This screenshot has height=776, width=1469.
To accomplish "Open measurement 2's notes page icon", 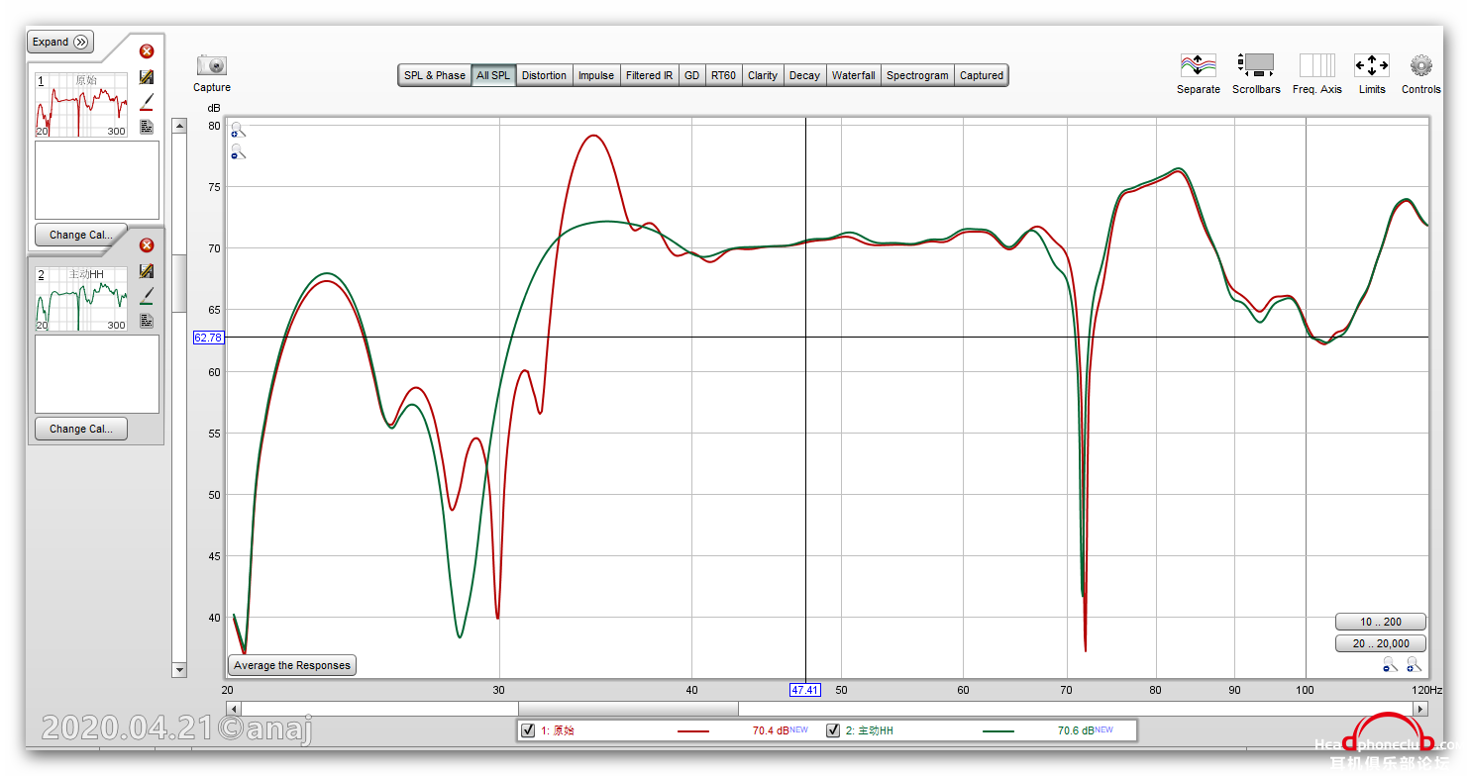I will (x=147, y=321).
